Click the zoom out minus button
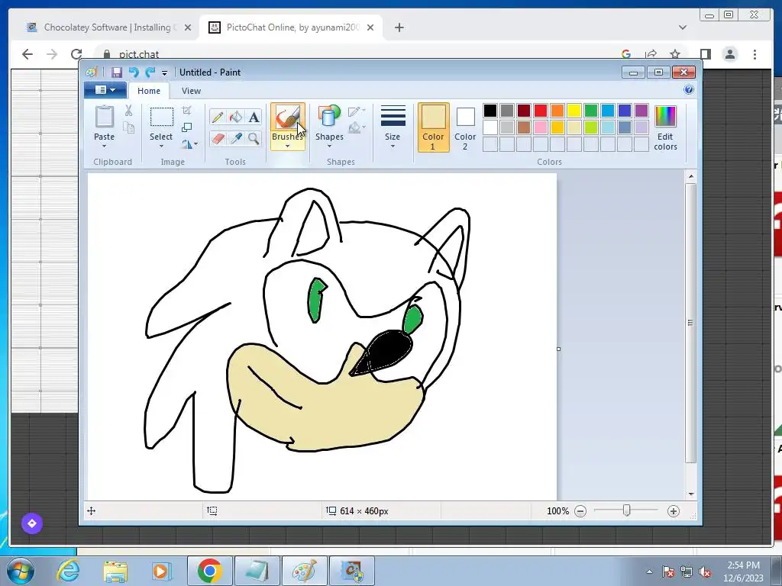This screenshot has width=782, height=586. click(x=580, y=510)
